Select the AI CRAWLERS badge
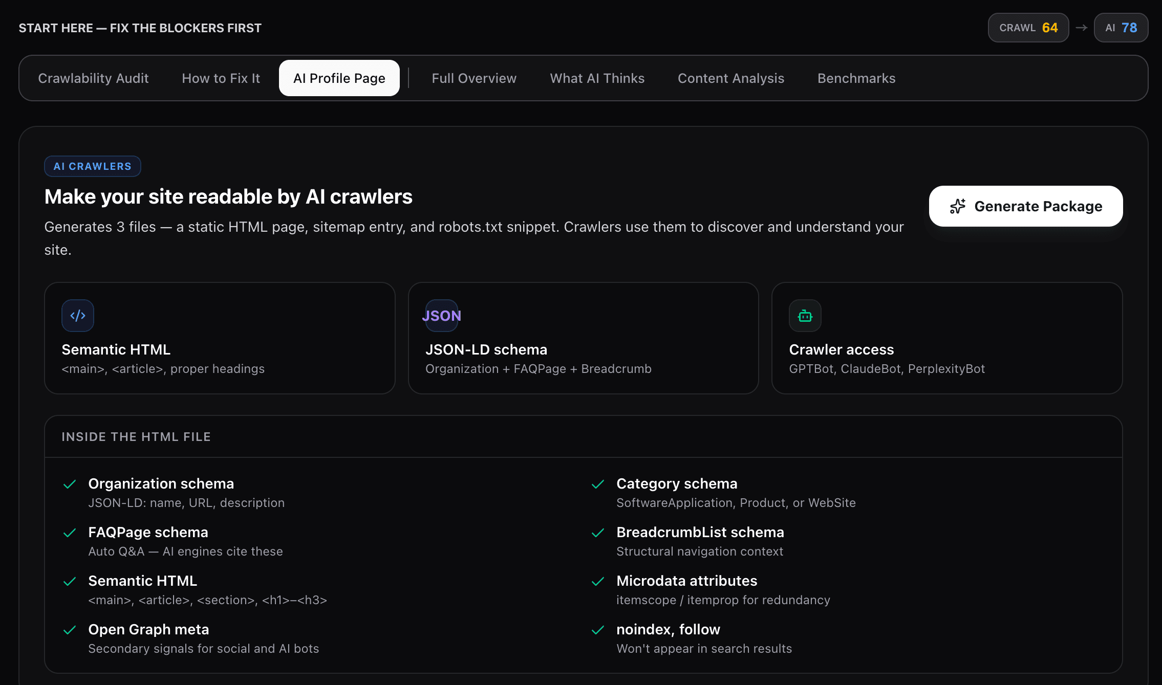Screen dimensions: 1162x685 (92, 166)
